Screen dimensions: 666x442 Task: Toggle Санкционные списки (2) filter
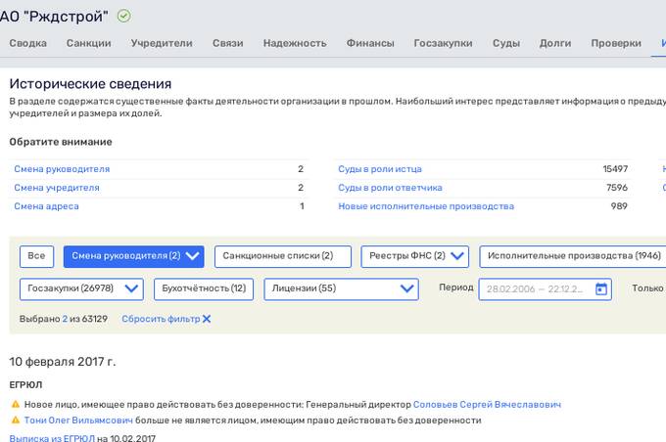282,256
